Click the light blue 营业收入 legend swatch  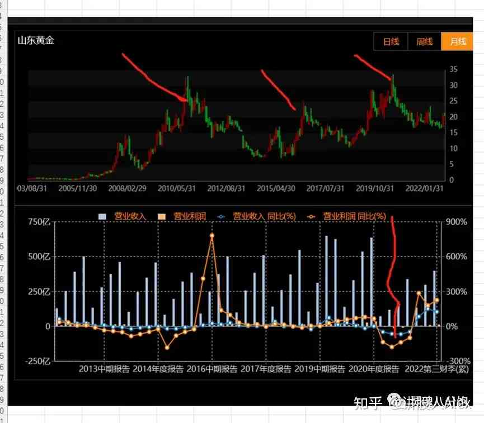point(102,216)
